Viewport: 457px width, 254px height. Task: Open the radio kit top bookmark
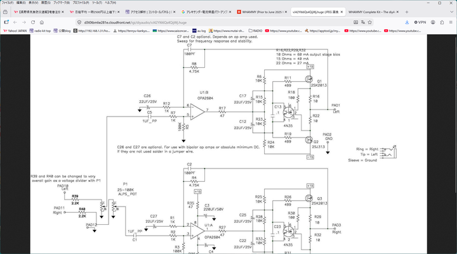[x=40, y=30]
